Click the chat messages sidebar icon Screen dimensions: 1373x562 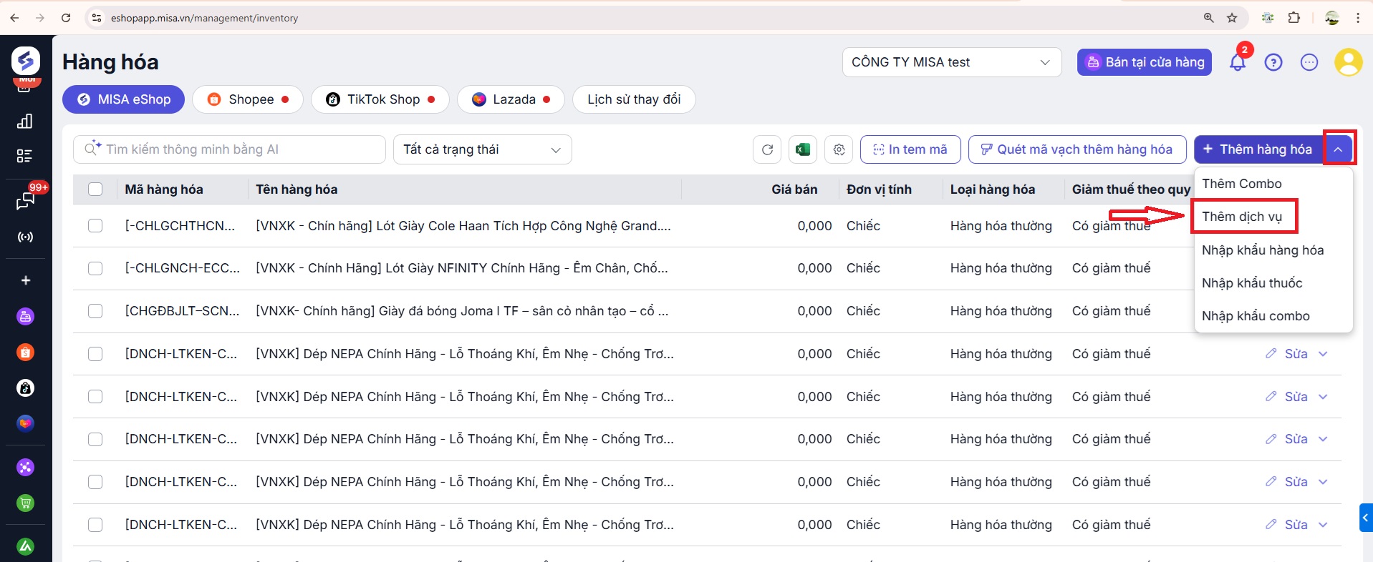[25, 201]
